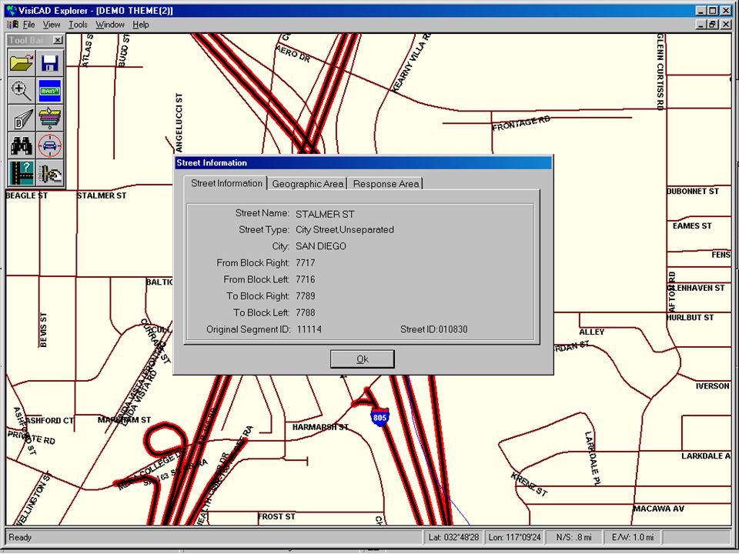Click the floppy disk save icon
Viewport: 739px width, 554px height.
tap(49, 62)
